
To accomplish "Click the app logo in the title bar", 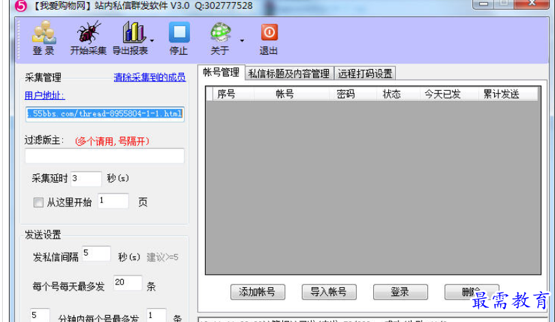I will [x=21, y=5].
